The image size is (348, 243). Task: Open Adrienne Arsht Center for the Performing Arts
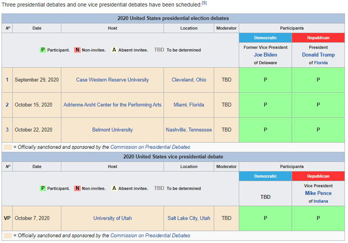coord(112,105)
